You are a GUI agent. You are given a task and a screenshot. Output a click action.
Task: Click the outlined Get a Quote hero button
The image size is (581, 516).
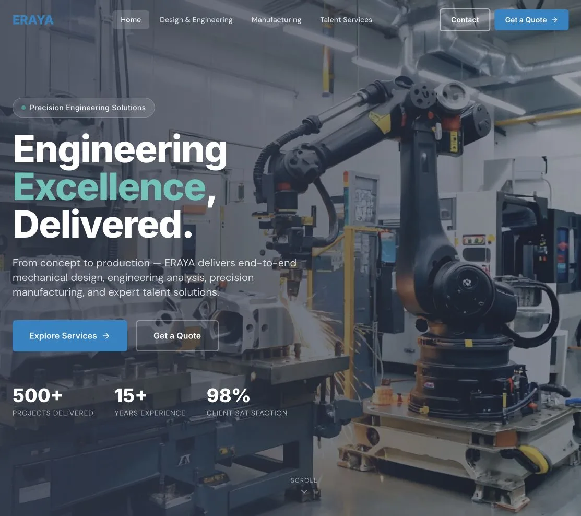177,336
